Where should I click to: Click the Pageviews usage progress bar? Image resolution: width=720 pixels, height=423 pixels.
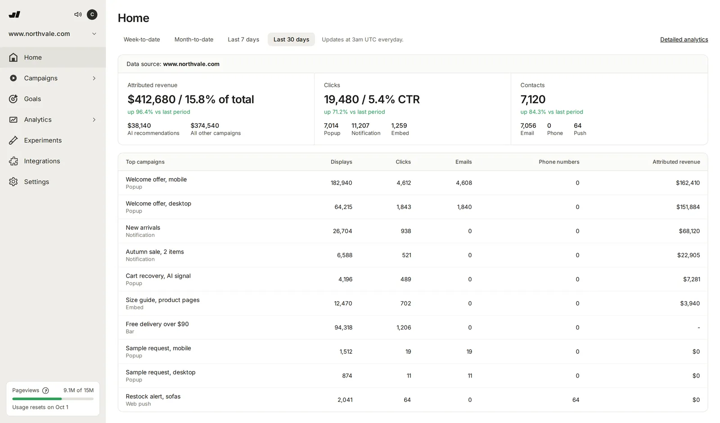tap(53, 399)
